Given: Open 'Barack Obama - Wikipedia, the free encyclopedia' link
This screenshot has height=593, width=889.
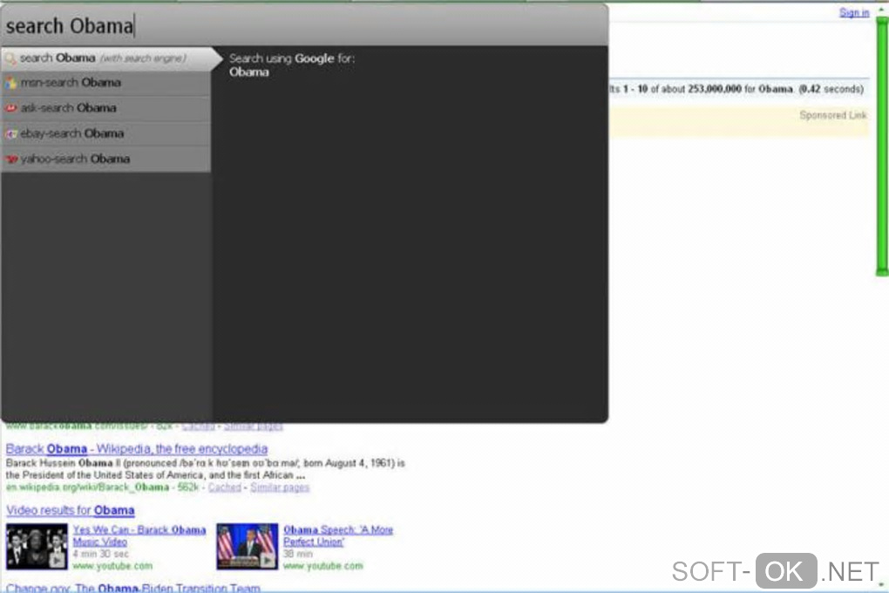Looking at the screenshot, I should [137, 449].
